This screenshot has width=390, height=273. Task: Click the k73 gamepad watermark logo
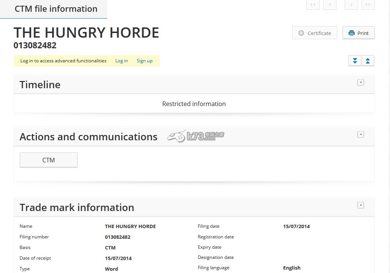click(176, 136)
